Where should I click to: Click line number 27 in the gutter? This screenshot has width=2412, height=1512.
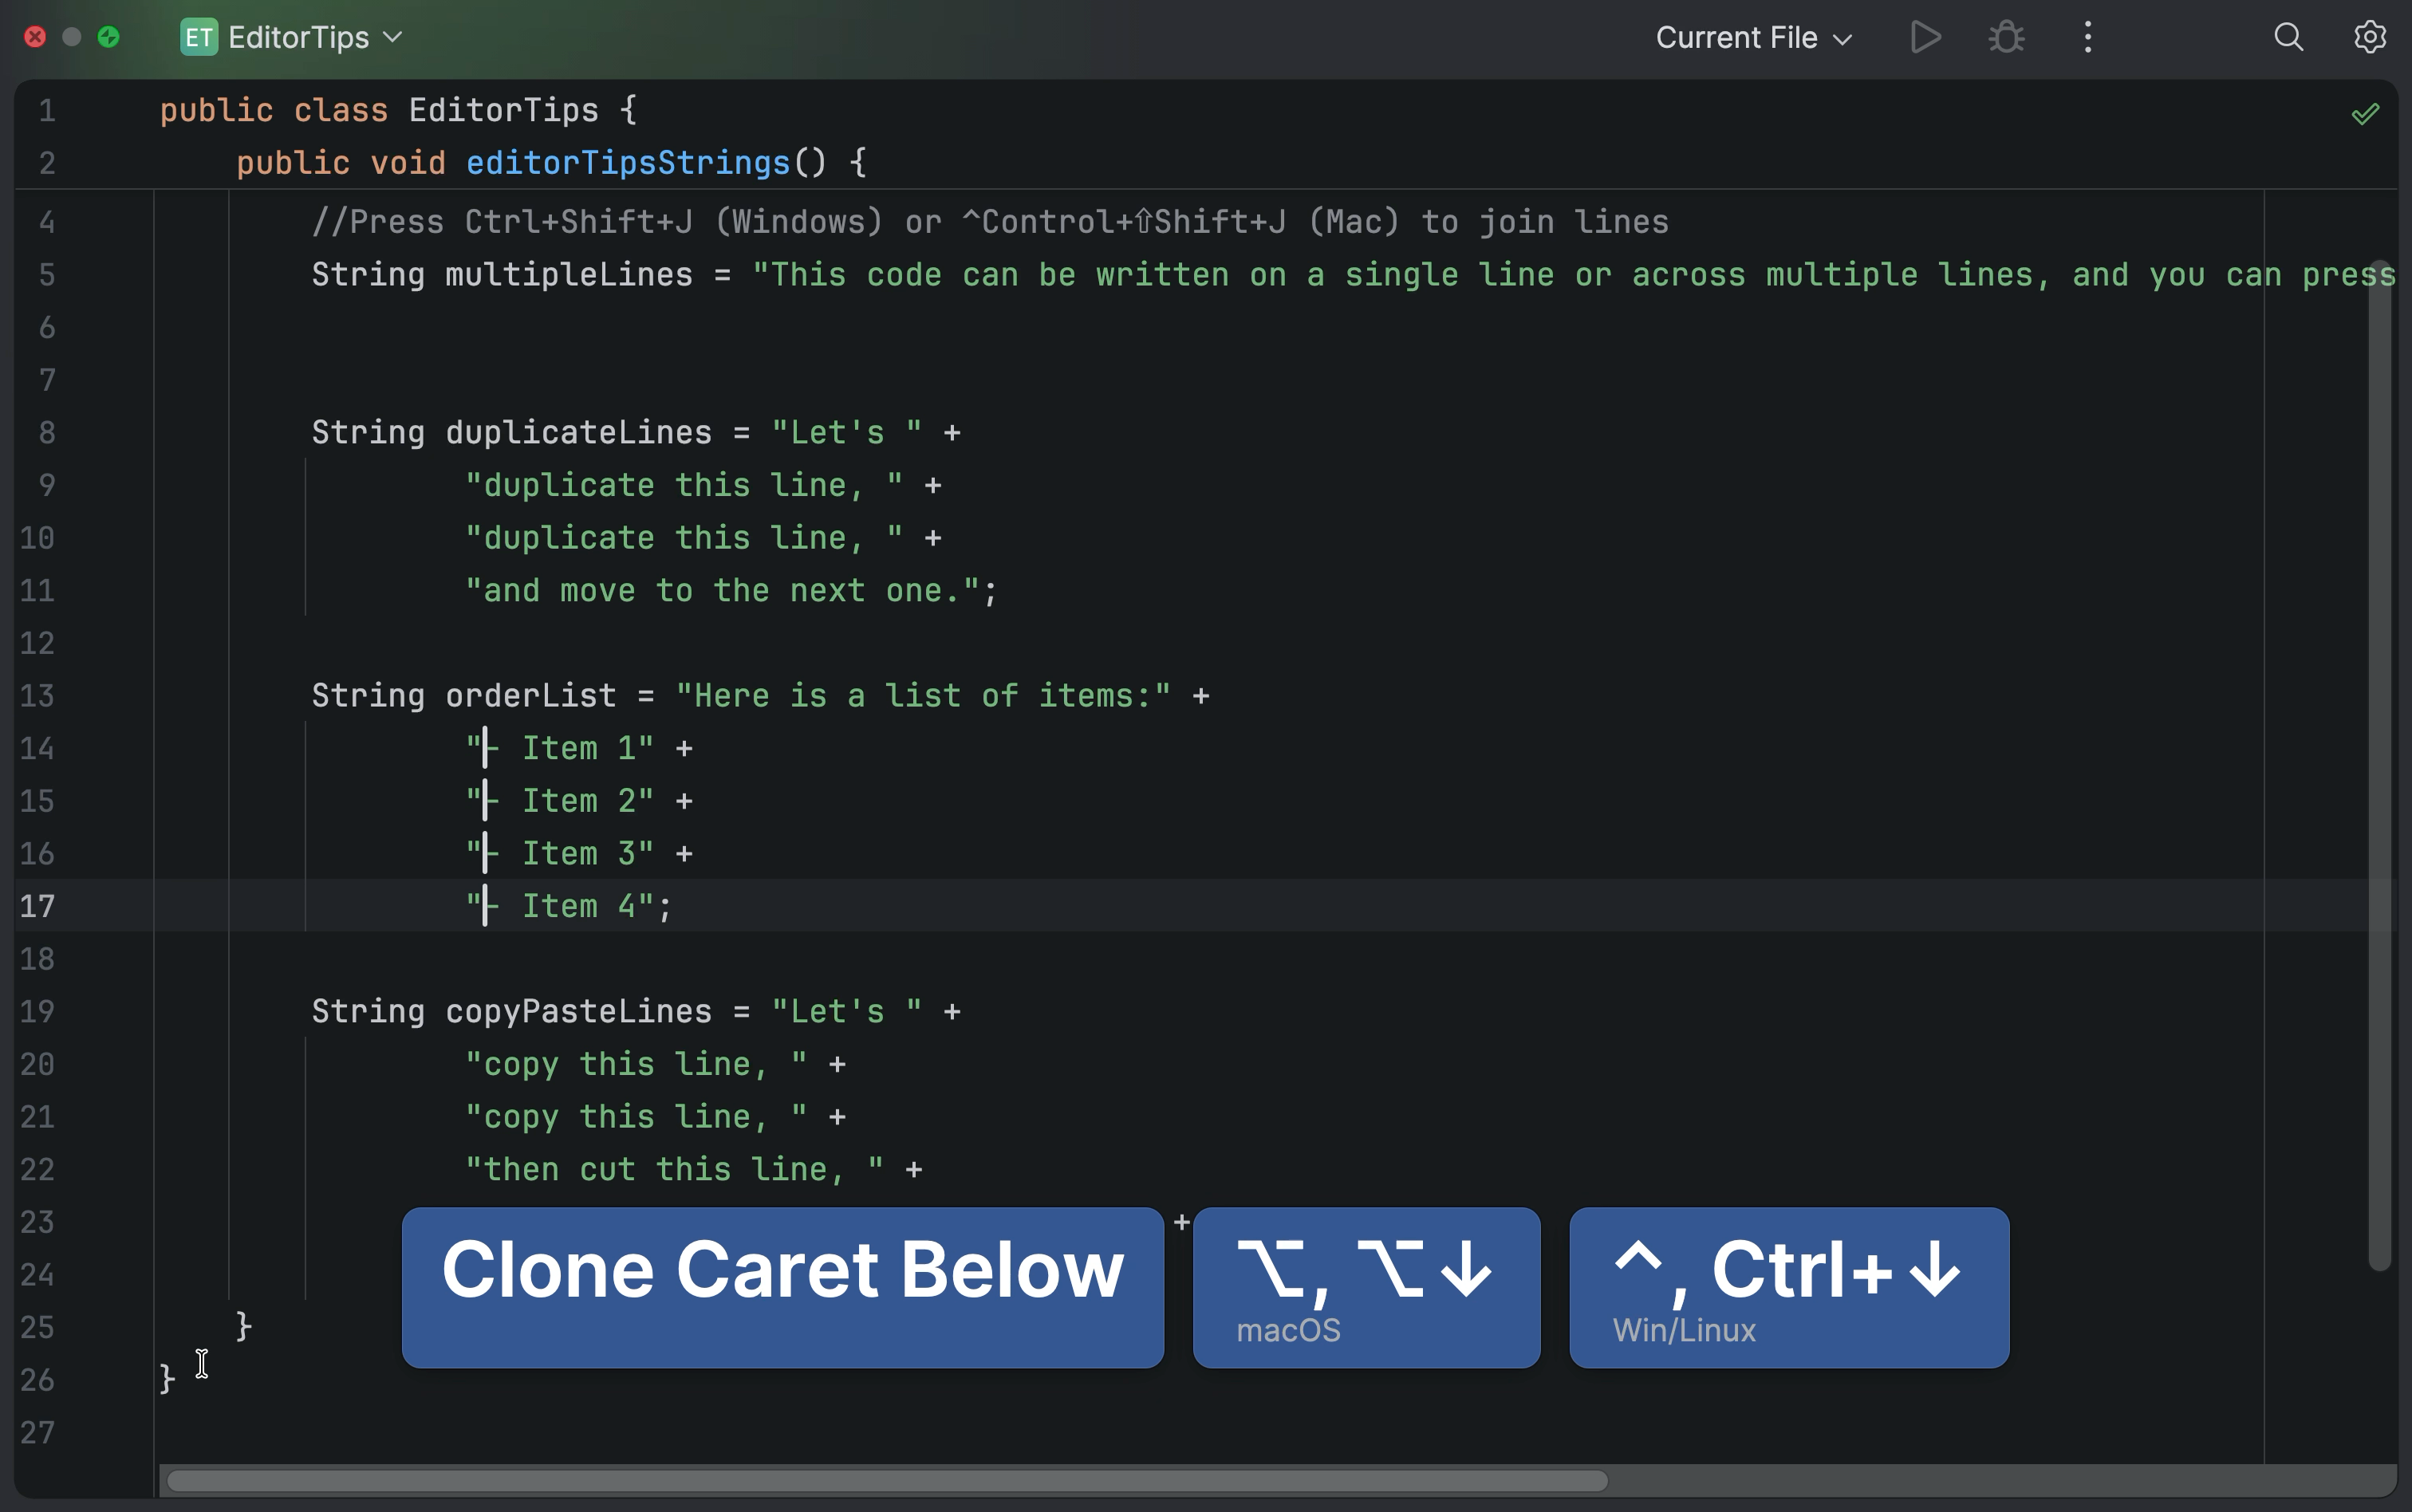point(37,1433)
